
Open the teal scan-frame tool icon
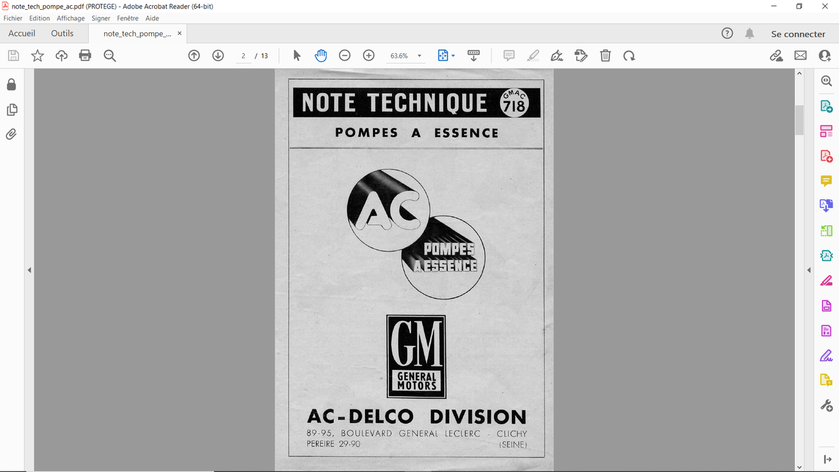(x=826, y=256)
